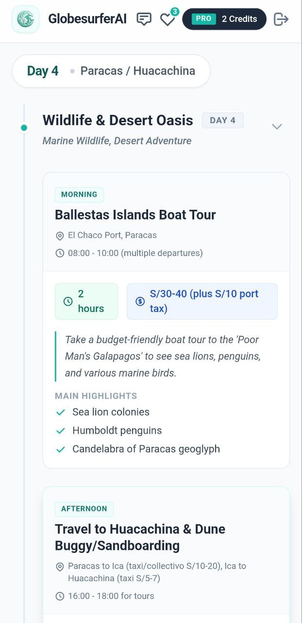Open the chat feedback icon
This screenshot has width=302, height=623.
[x=144, y=18]
